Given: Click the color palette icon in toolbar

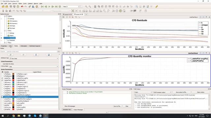Looking at the screenshot, I should [37, 7].
